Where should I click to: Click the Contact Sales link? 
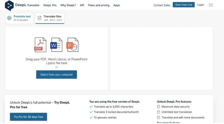click(162, 5)
